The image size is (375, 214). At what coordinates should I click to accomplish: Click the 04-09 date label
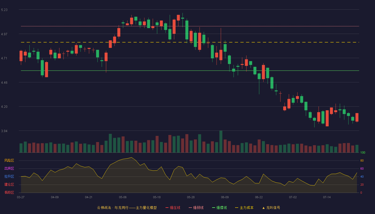pyautogui.click(x=55, y=197)
